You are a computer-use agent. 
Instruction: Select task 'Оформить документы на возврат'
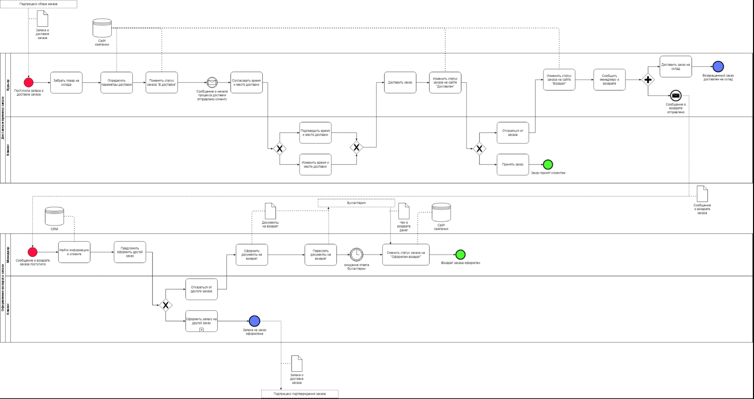point(252,255)
